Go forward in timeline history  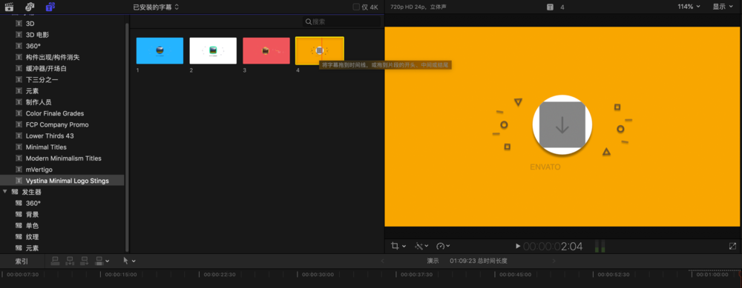pyautogui.click(x=554, y=261)
